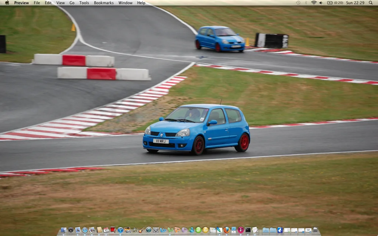Open the Help menu
378x236 pixels.
[141, 3]
